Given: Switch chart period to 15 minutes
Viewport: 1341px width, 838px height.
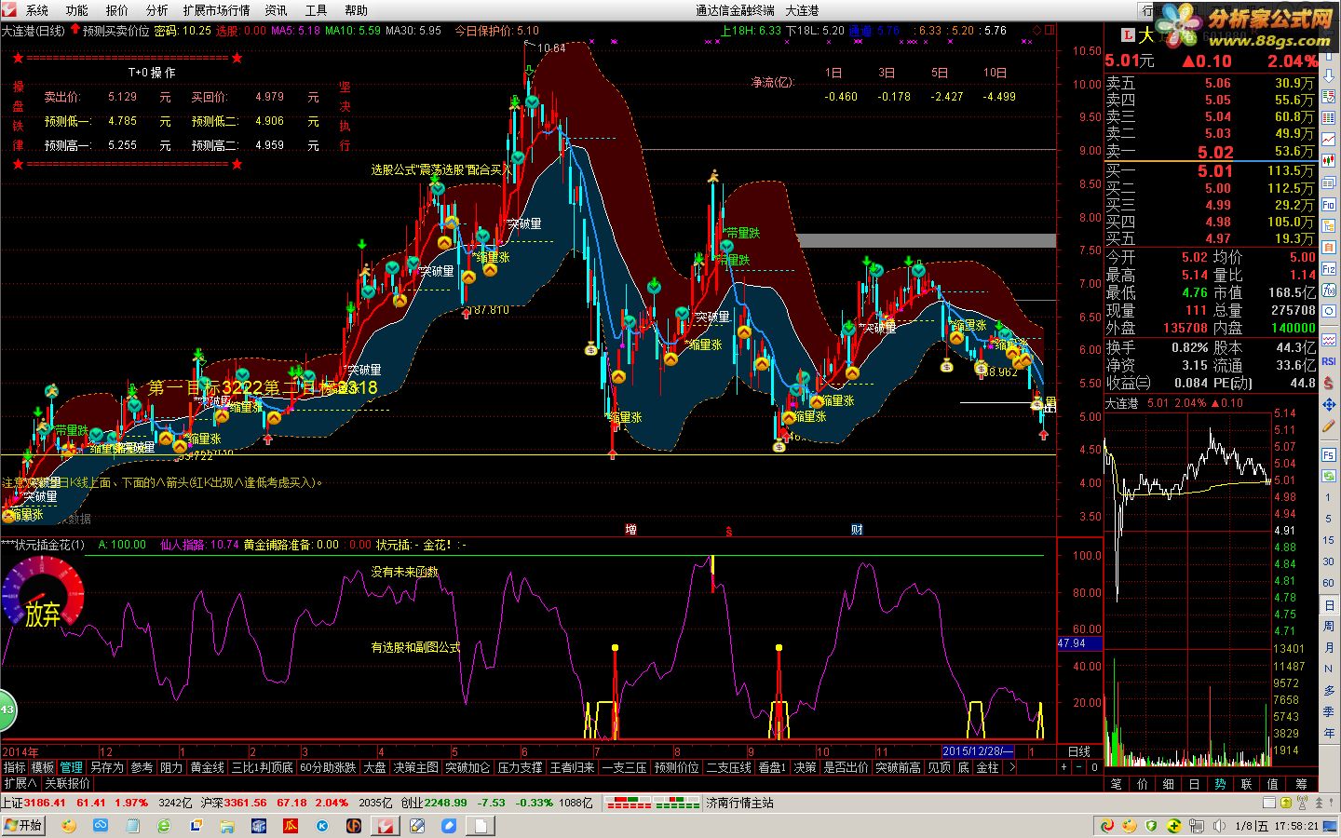Looking at the screenshot, I should pyautogui.click(x=1329, y=540).
